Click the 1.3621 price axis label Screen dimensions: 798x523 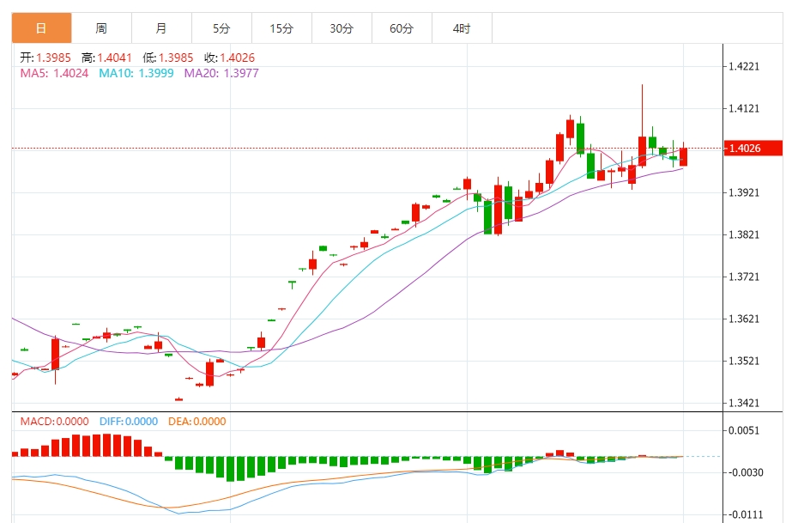click(x=744, y=319)
